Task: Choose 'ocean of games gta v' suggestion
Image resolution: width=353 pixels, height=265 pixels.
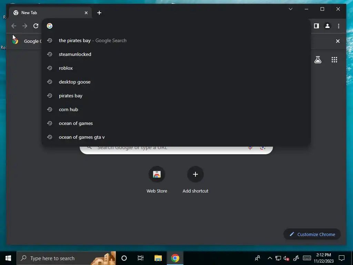Action: [176, 137]
